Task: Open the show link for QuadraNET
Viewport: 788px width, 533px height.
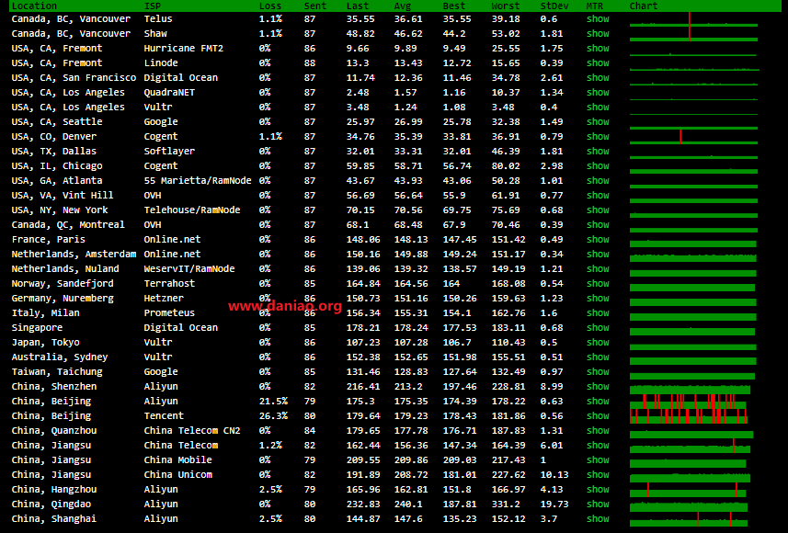Action: (598, 93)
